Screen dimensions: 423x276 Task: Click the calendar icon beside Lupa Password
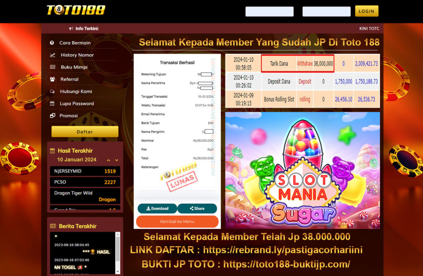[x=52, y=104]
